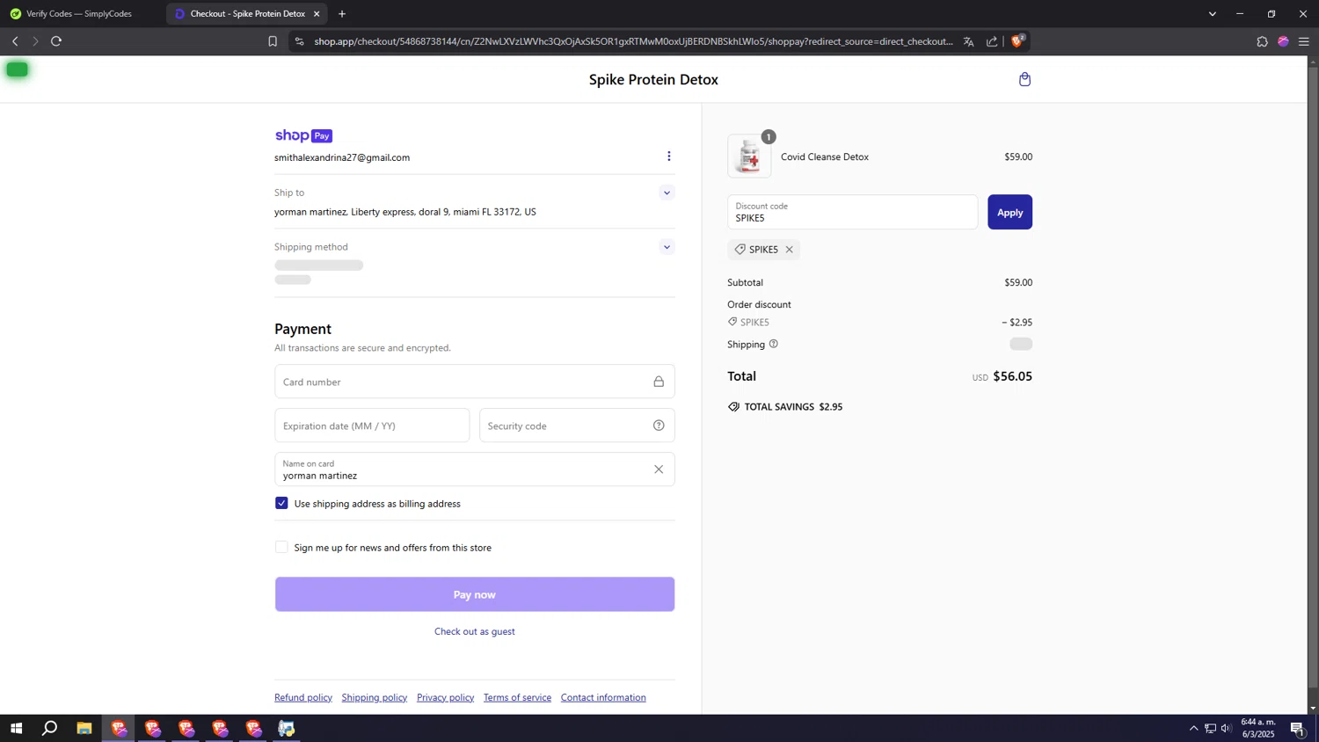Reload the checkout page
Viewport: 1319px width, 742px height.
[x=56, y=41]
